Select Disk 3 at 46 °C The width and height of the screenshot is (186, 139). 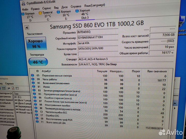(x=83, y=14)
